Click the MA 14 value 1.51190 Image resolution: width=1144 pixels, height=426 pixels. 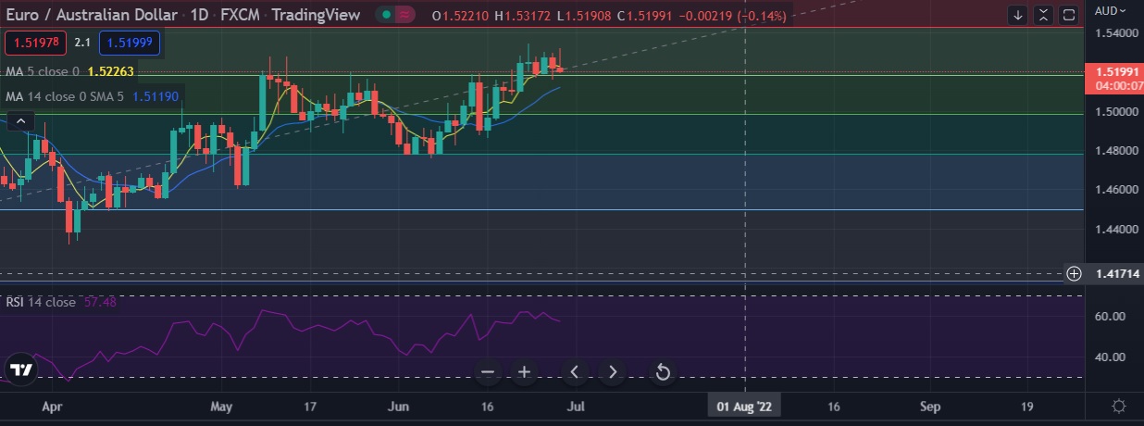pyautogui.click(x=156, y=95)
